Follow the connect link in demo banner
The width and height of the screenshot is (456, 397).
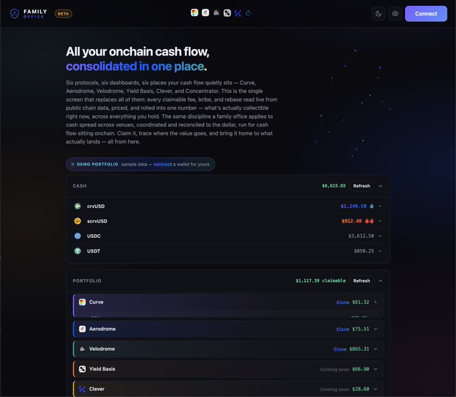click(162, 165)
